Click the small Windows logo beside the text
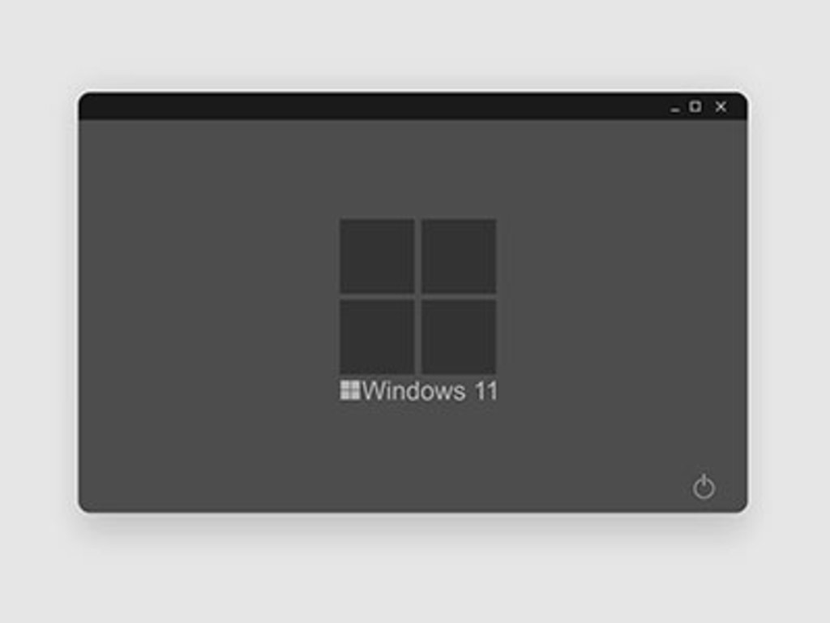Viewport: 830px width, 623px height. coord(350,390)
